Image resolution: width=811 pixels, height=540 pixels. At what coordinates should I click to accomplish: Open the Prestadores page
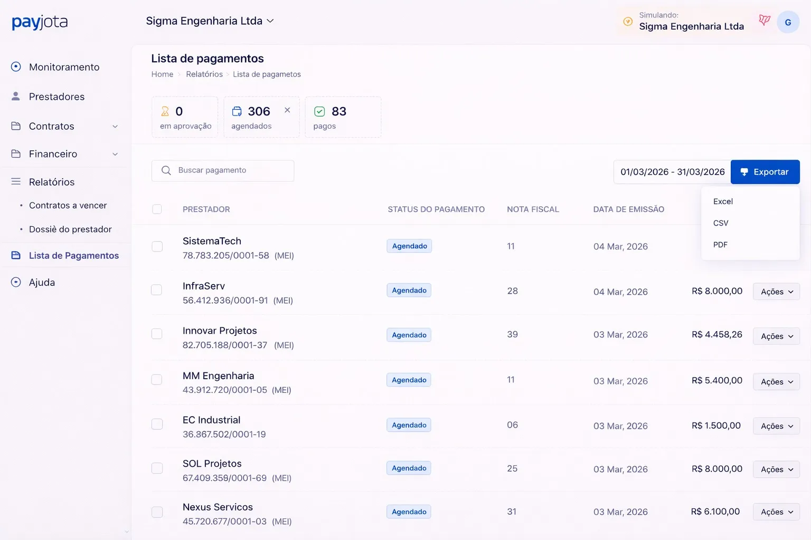pos(56,97)
